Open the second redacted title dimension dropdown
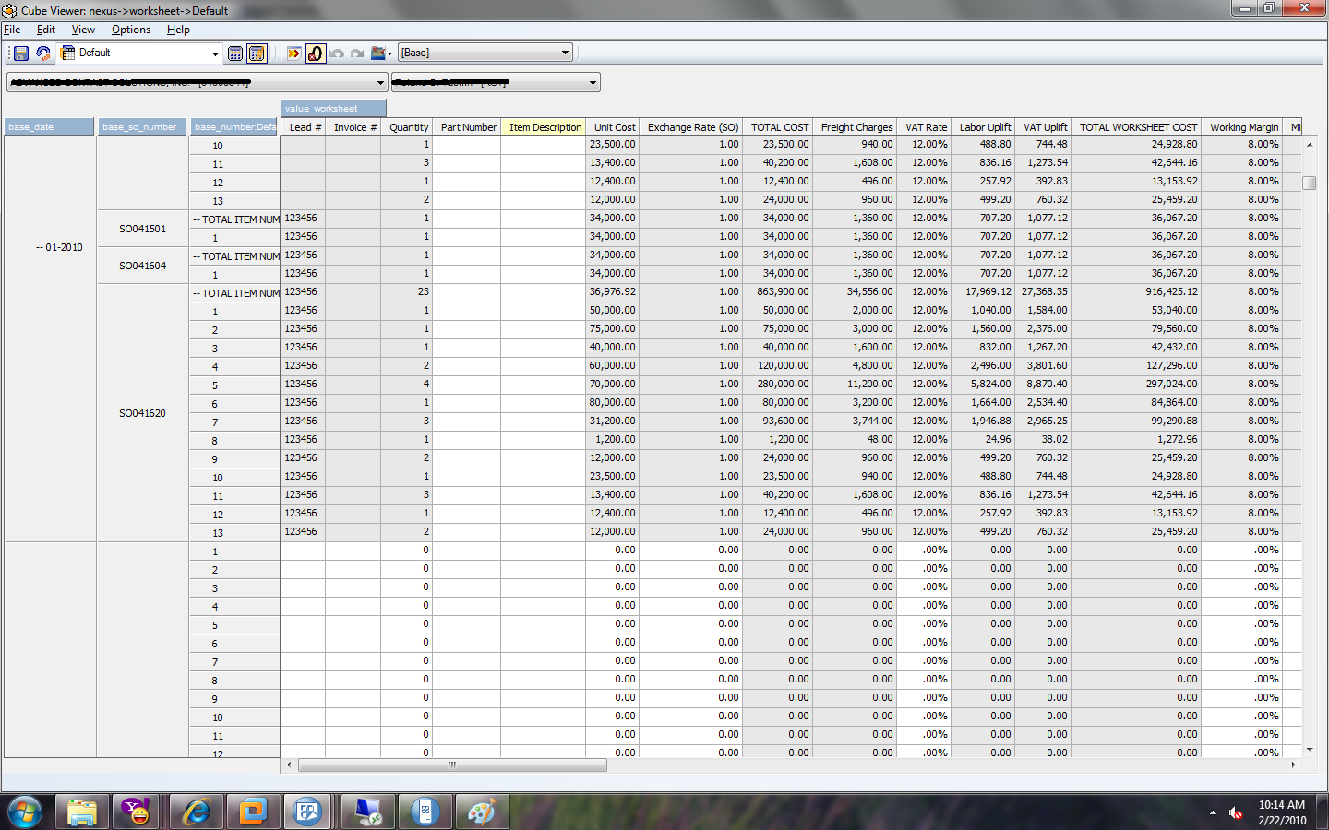This screenshot has width=1329, height=830. (x=593, y=83)
